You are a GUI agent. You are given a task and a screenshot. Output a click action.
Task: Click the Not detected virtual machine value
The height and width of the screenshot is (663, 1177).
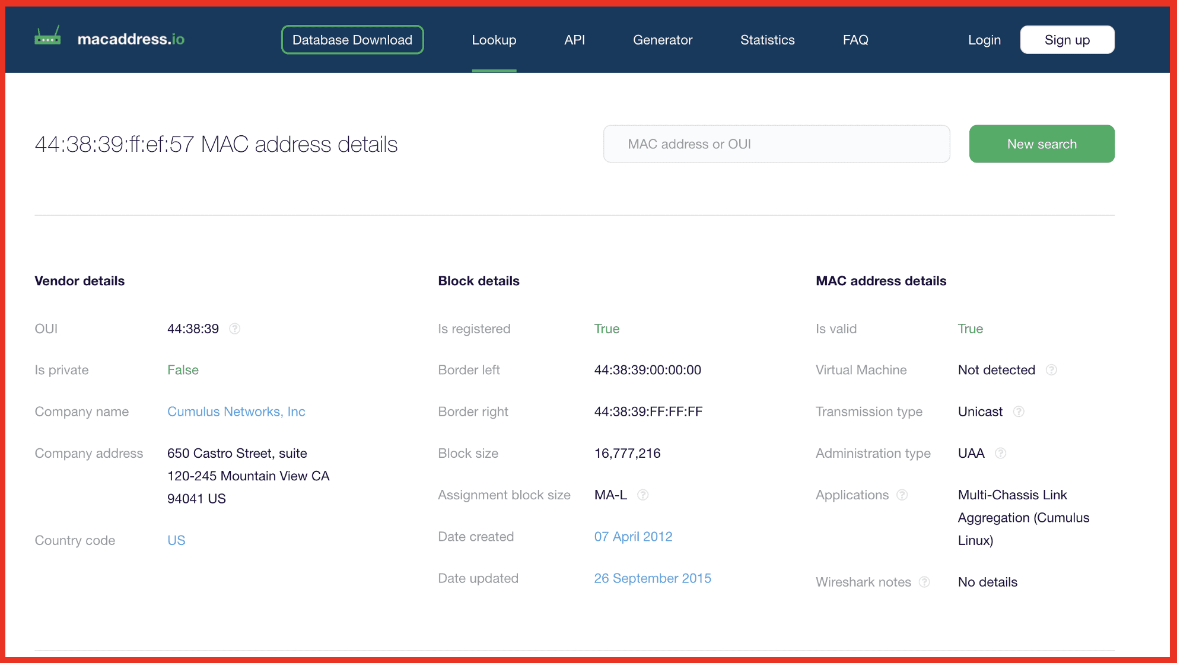pos(996,370)
